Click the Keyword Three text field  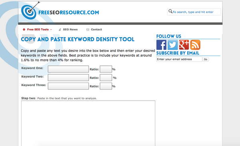[x=68, y=86]
